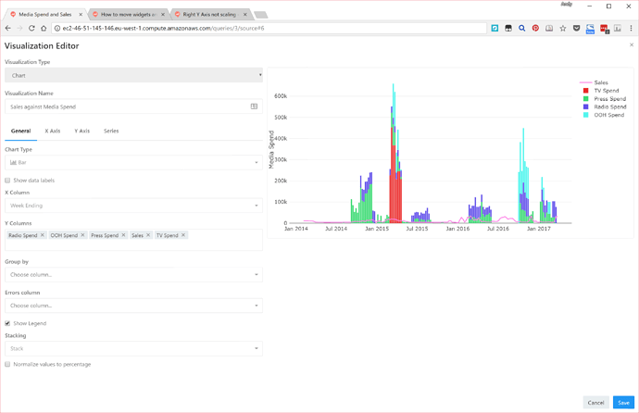Close the Right Y Axis not scaling tab

244,14
